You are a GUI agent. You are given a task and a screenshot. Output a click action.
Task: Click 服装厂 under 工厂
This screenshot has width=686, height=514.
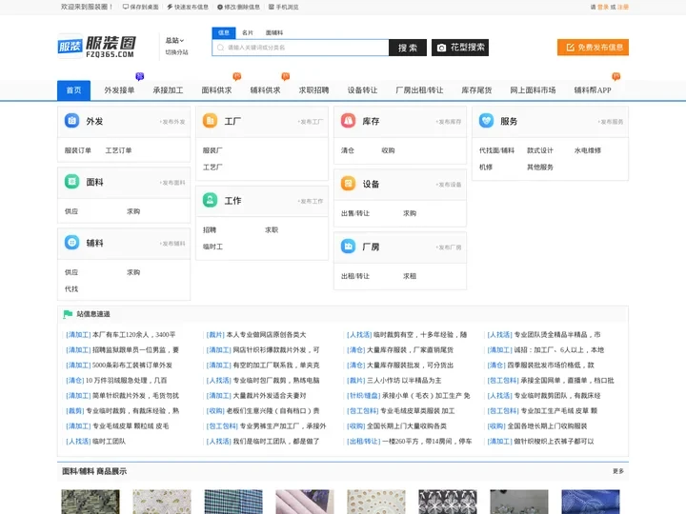[212, 150]
